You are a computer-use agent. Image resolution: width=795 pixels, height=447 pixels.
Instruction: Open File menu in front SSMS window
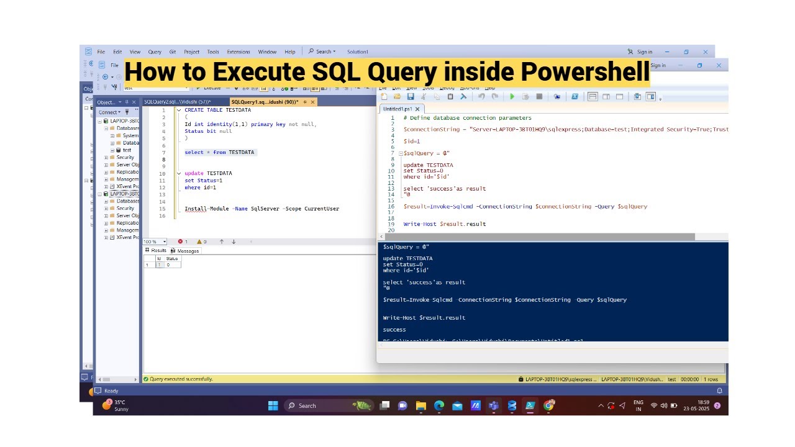pyautogui.click(x=114, y=65)
